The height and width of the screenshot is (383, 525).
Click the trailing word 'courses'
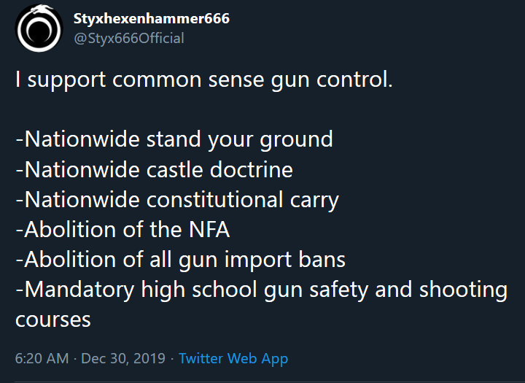pyautogui.click(x=53, y=320)
